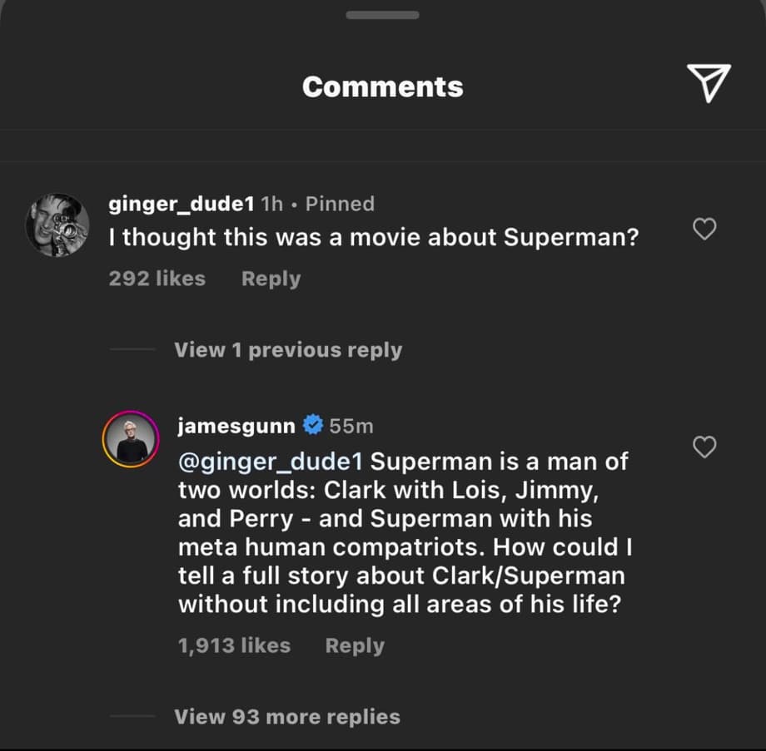Viewport: 766px width, 751px height.
Task: Open the jamesgunn username link
Action: tap(236, 427)
